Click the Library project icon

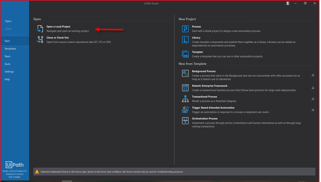185,39
